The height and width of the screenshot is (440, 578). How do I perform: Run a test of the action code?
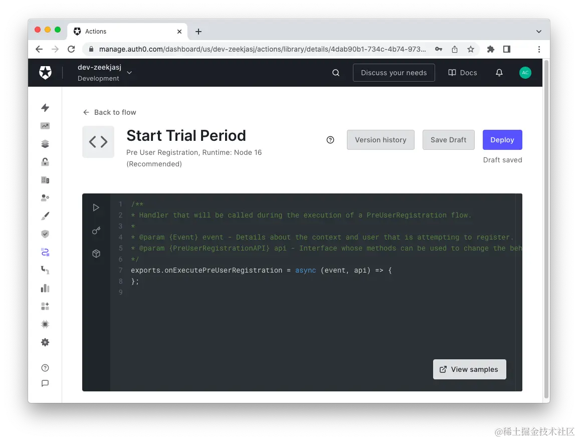(x=96, y=207)
